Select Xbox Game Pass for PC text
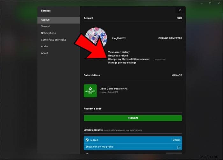 [114, 89]
